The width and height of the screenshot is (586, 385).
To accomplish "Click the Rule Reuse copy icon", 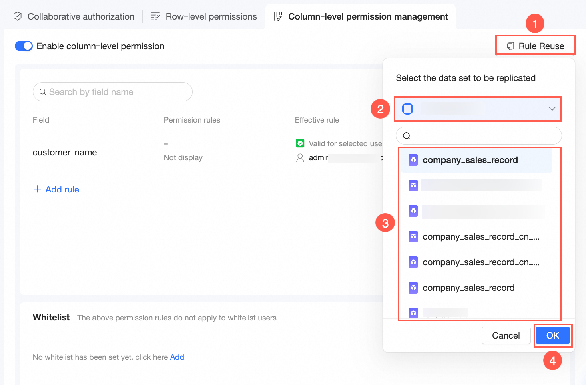I will (x=510, y=46).
